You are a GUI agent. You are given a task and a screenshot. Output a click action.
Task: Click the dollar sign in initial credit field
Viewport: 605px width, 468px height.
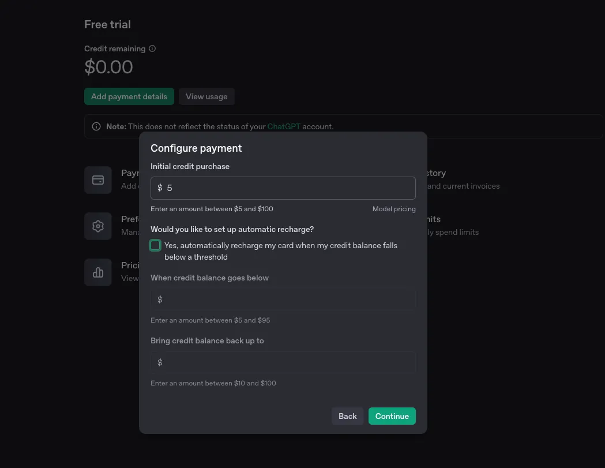tap(159, 188)
